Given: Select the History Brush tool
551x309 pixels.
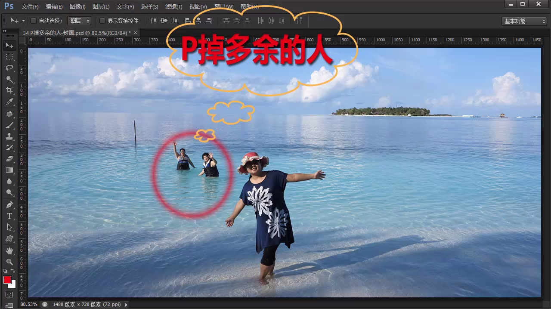Looking at the screenshot, I should [9, 148].
